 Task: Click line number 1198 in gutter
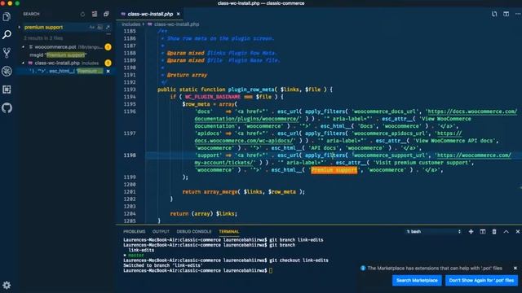[130, 155]
